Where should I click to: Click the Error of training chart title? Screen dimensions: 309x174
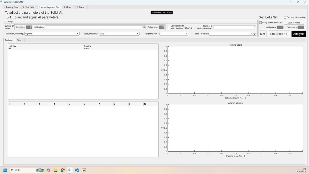click(x=235, y=103)
